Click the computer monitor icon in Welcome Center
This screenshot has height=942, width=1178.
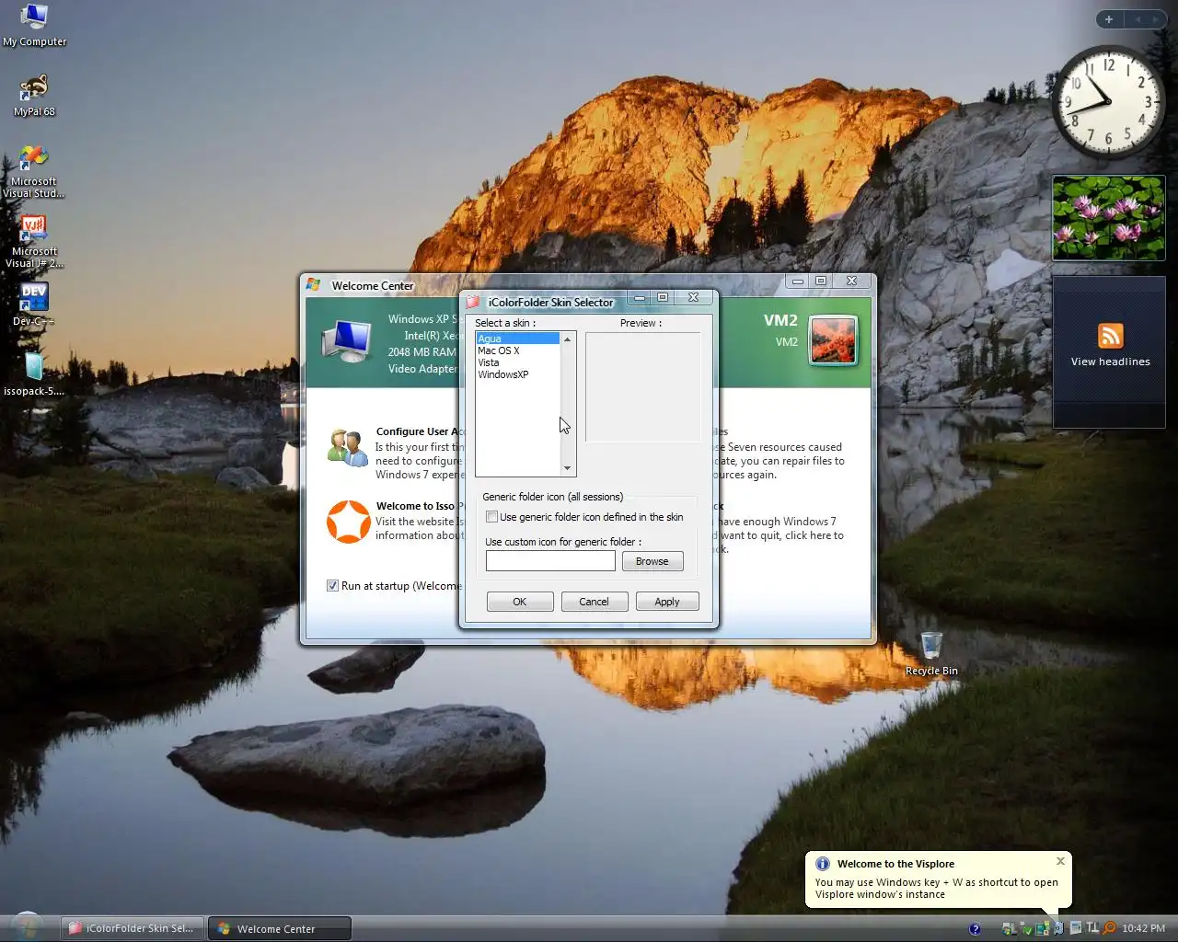(346, 341)
